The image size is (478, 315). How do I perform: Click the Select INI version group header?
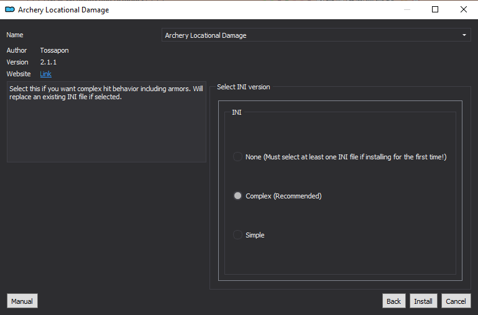tap(243, 87)
